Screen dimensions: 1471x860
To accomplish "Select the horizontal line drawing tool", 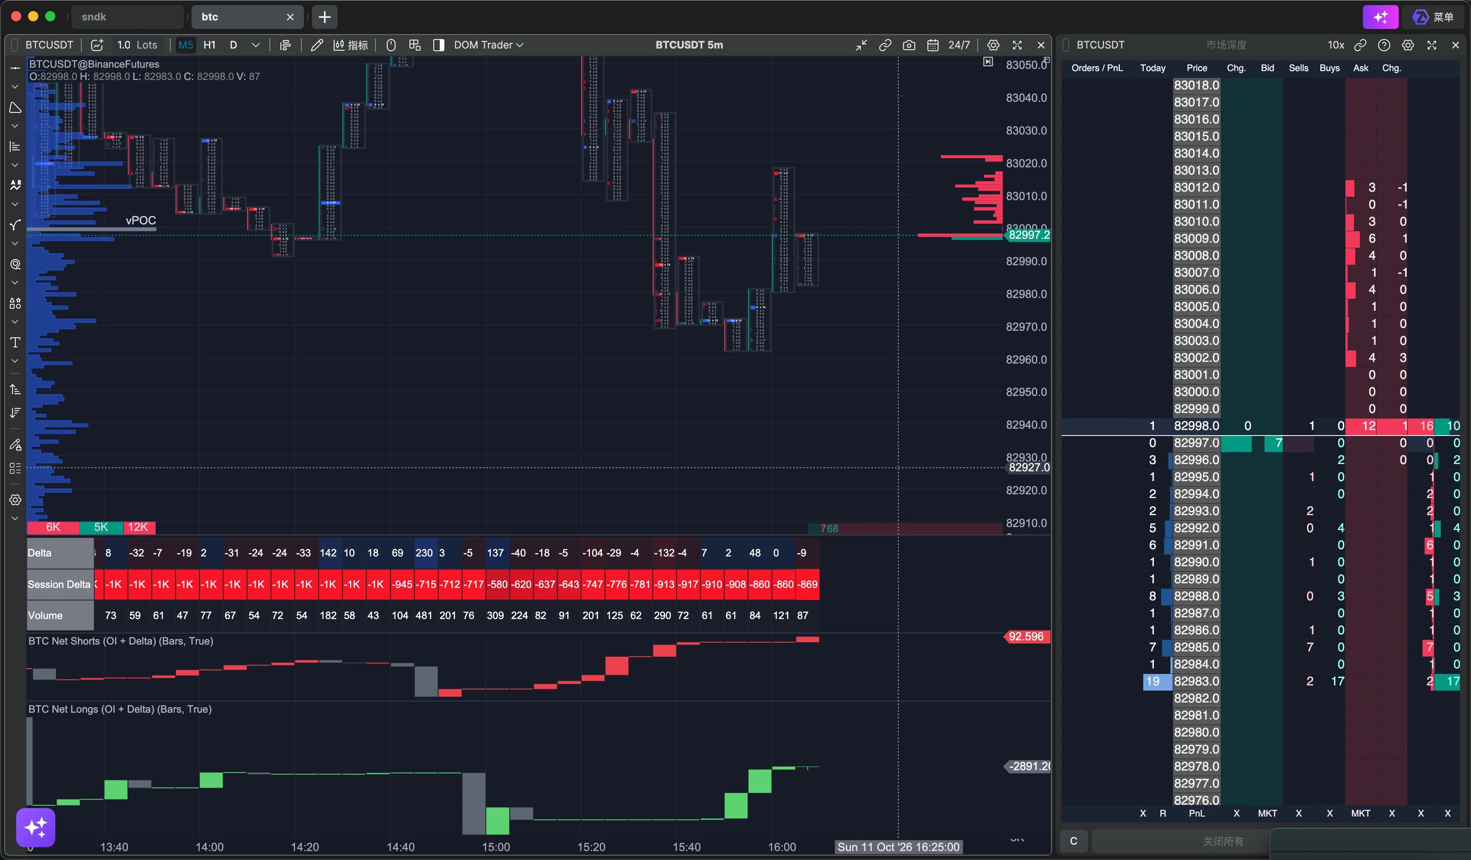I will tap(15, 68).
